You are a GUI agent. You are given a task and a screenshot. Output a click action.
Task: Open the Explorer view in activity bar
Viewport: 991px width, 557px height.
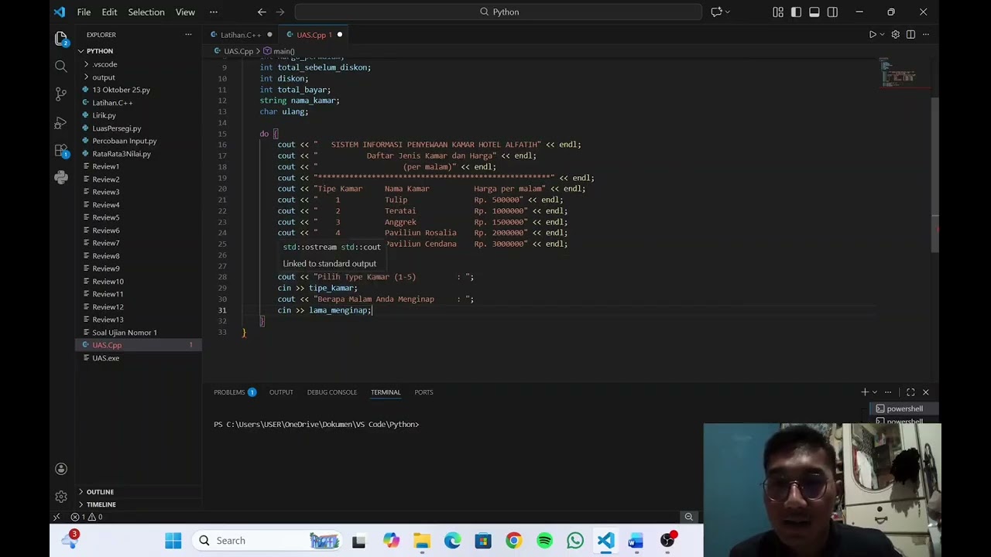(61, 38)
